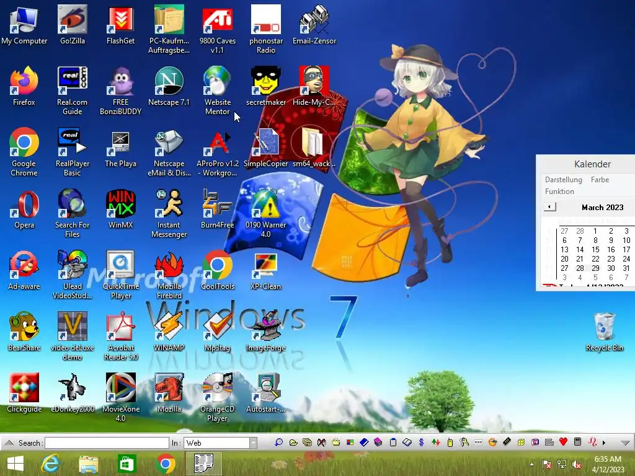
Task: Launch WINAMP from the desktop
Action: click(169, 332)
